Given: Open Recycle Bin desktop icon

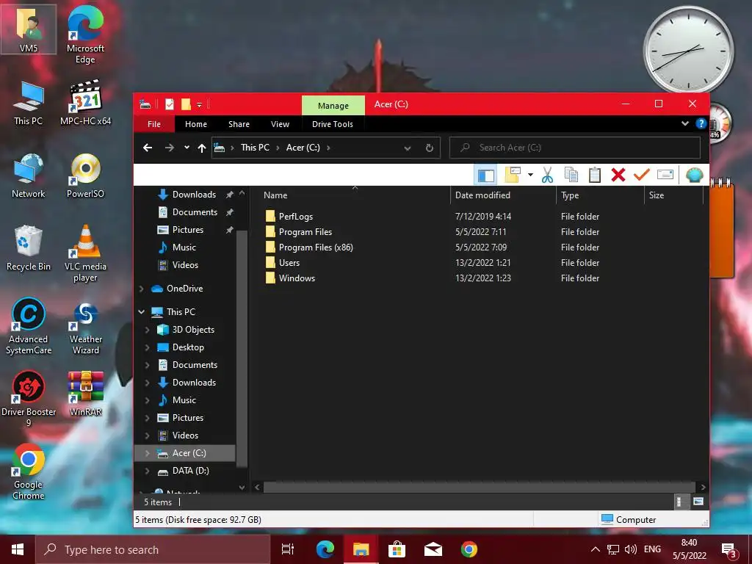Looking at the screenshot, I should pyautogui.click(x=29, y=248).
